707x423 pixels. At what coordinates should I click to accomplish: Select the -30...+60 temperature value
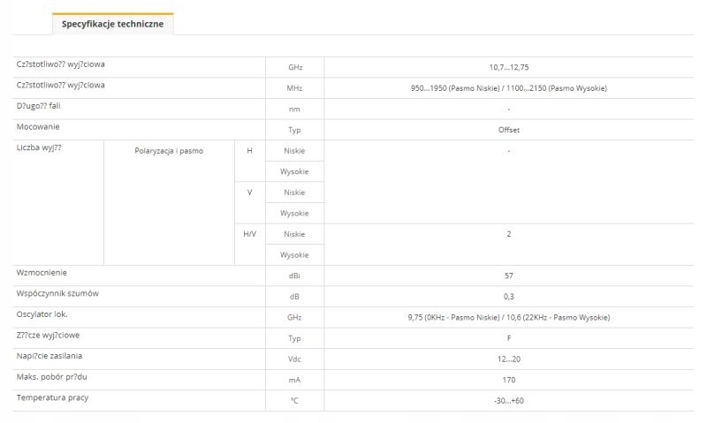click(x=509, y=401)
